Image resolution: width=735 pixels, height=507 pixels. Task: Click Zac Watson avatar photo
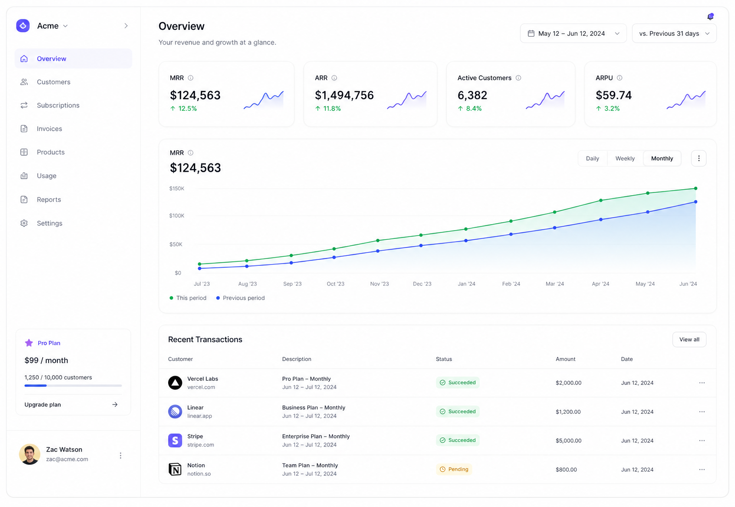[29, 454]
